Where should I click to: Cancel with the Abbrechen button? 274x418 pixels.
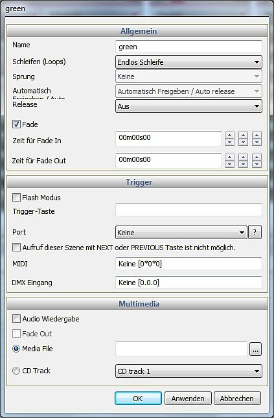tap(237, 399)
